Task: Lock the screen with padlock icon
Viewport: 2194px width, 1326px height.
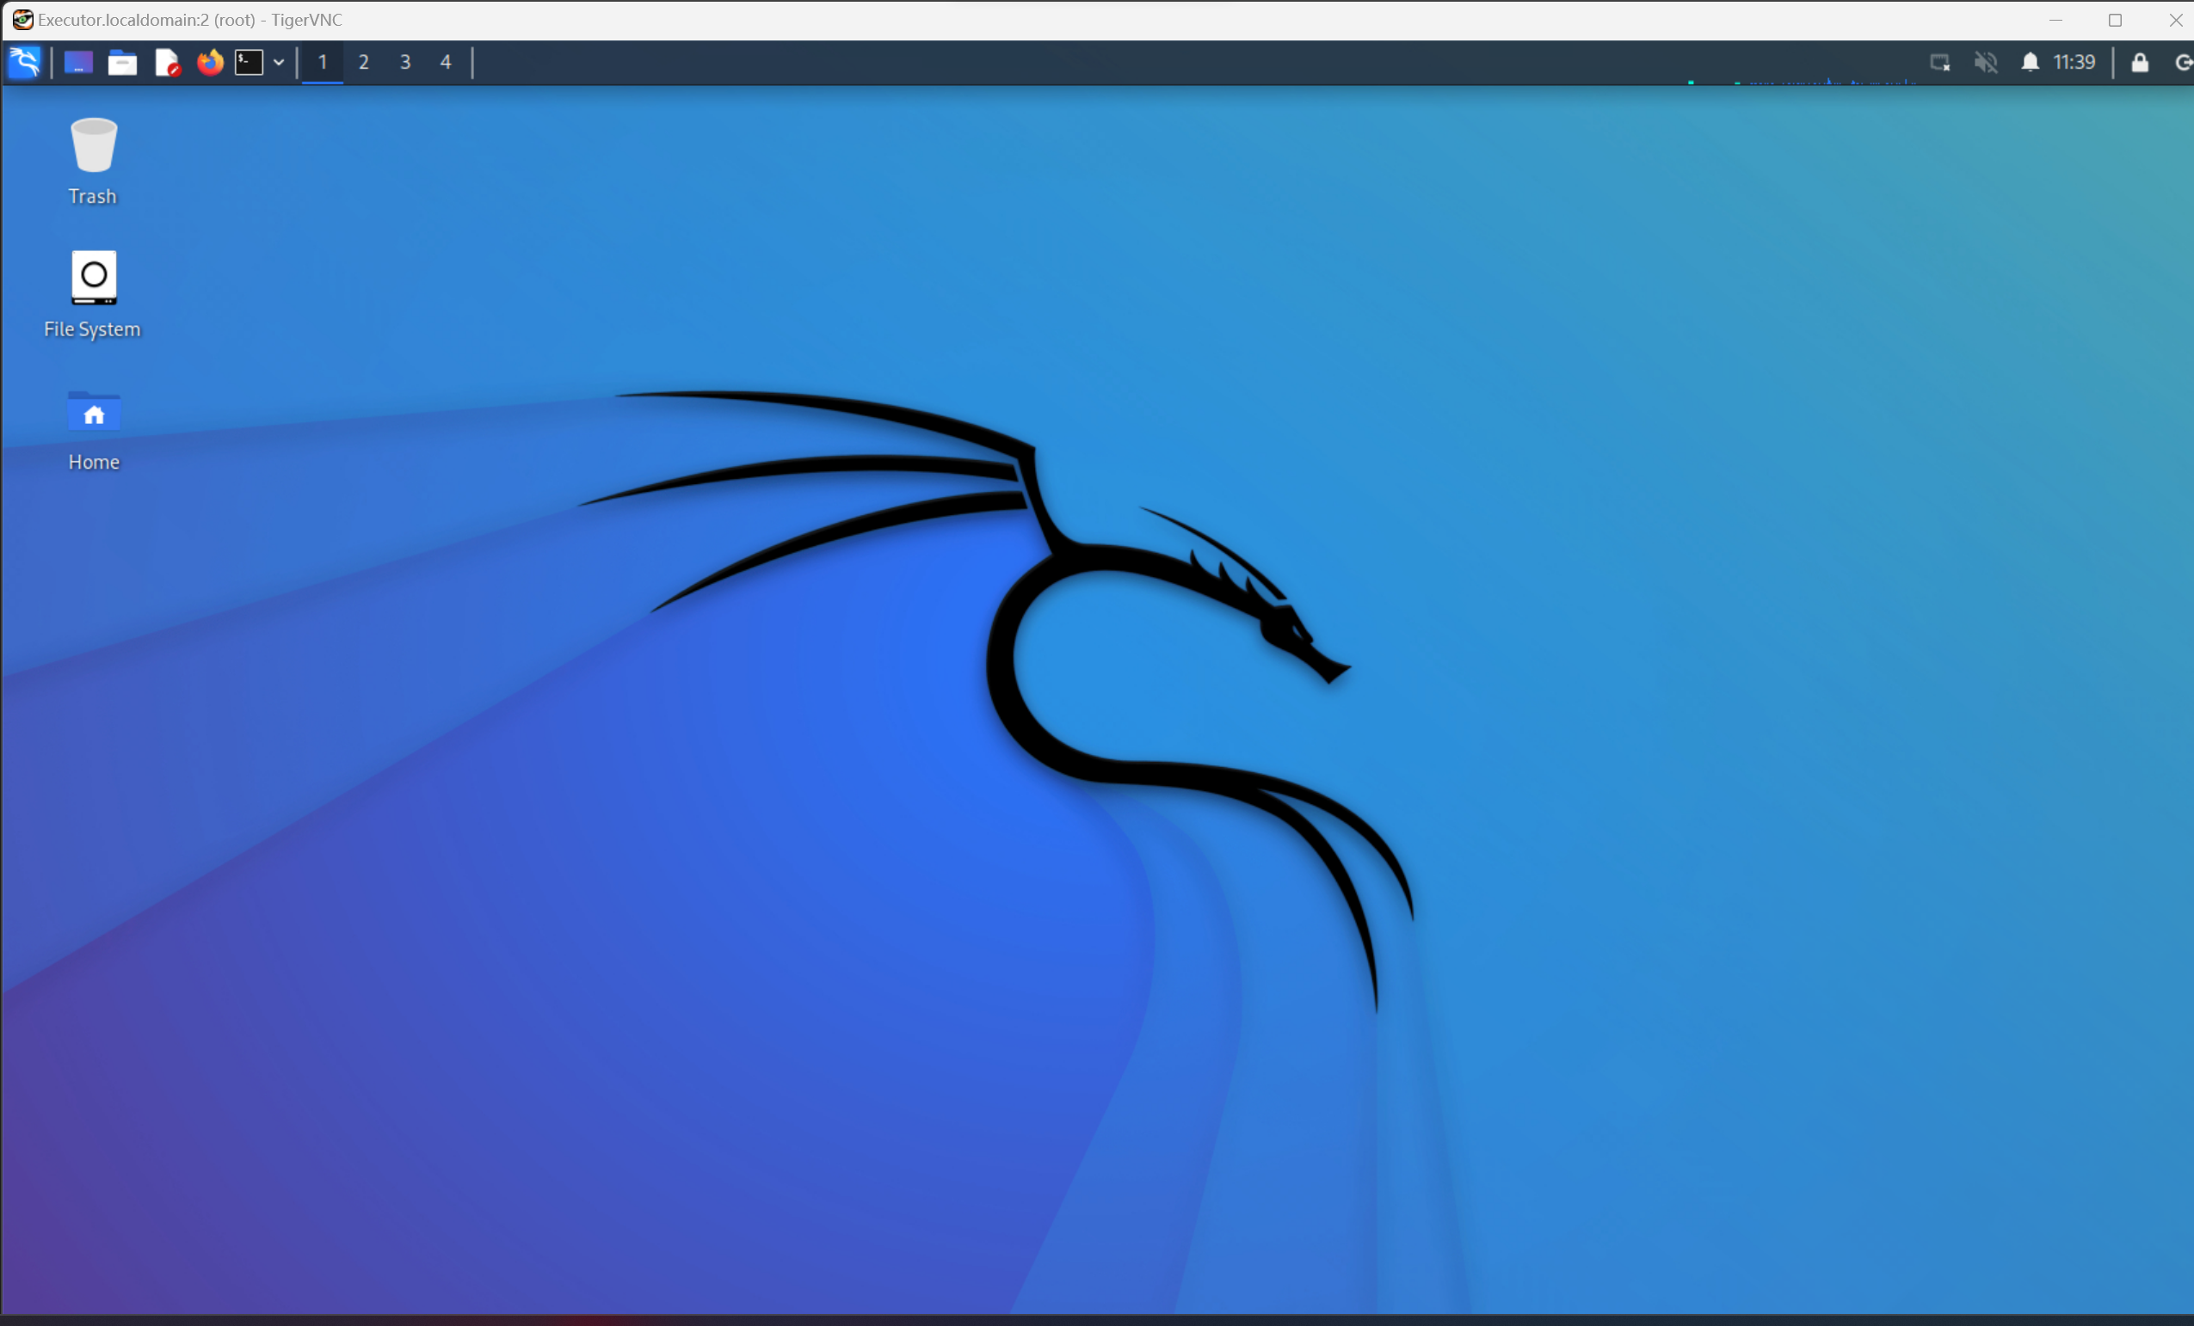Action: 2140,62
